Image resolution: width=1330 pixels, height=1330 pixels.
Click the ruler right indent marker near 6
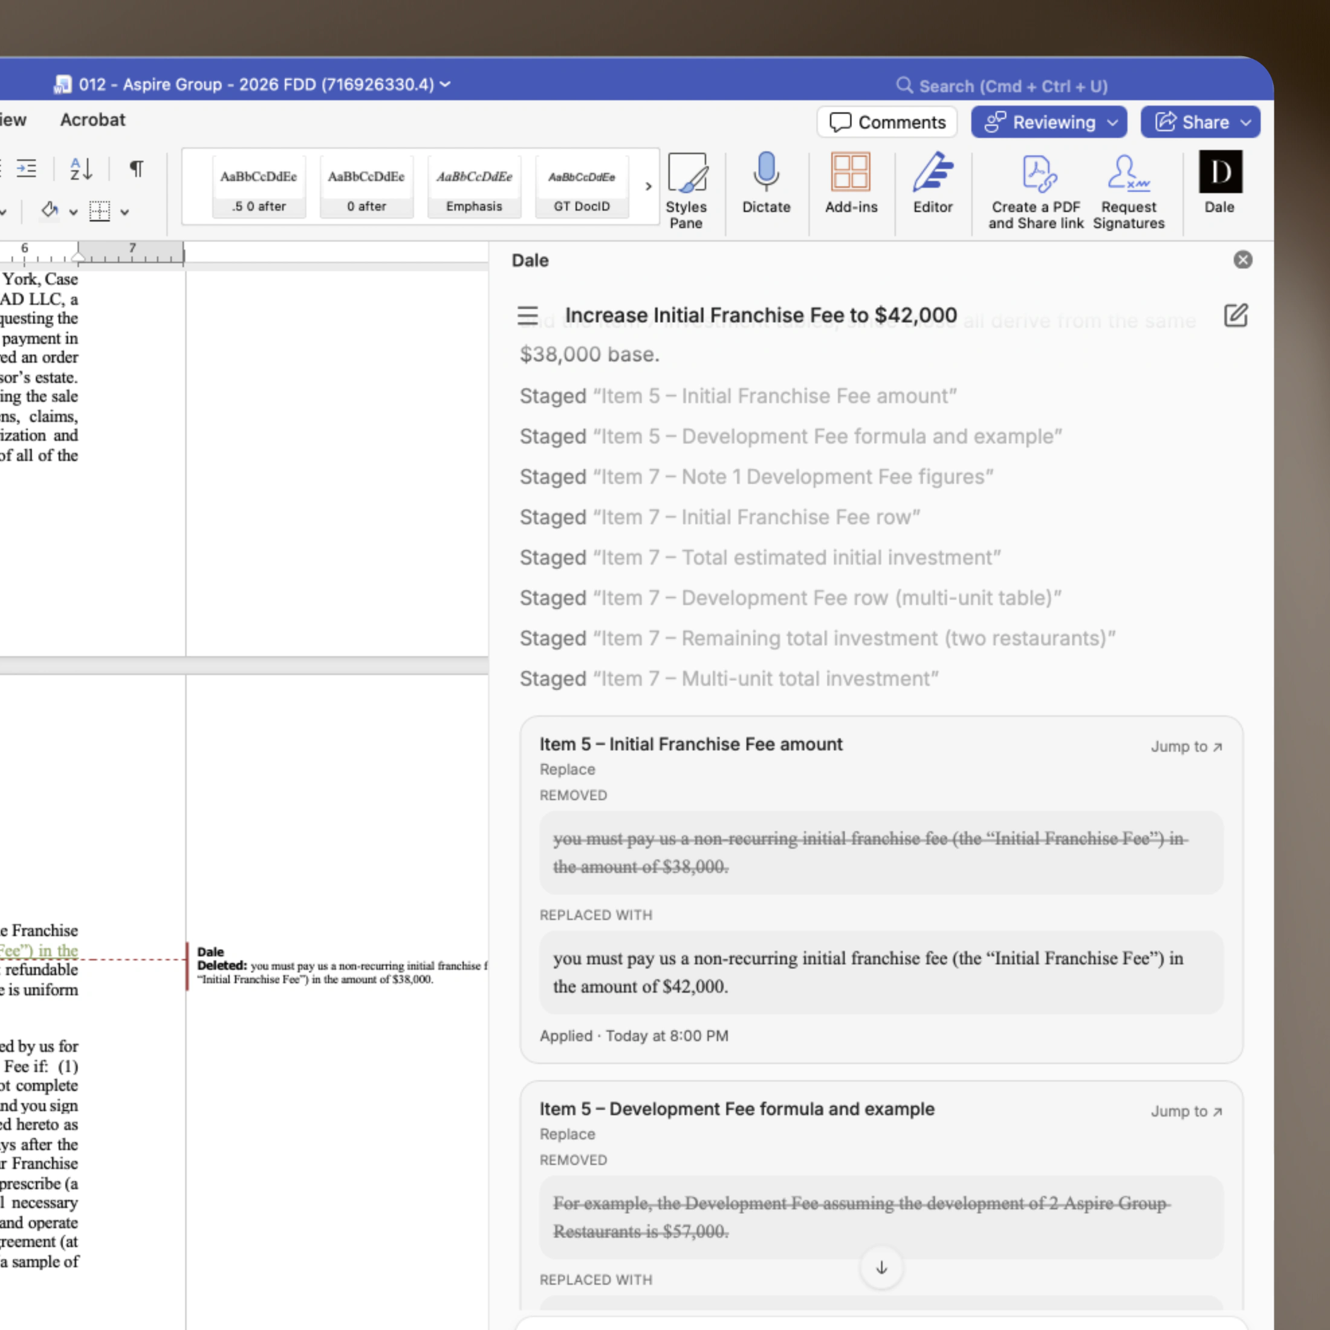coord(79,257)
